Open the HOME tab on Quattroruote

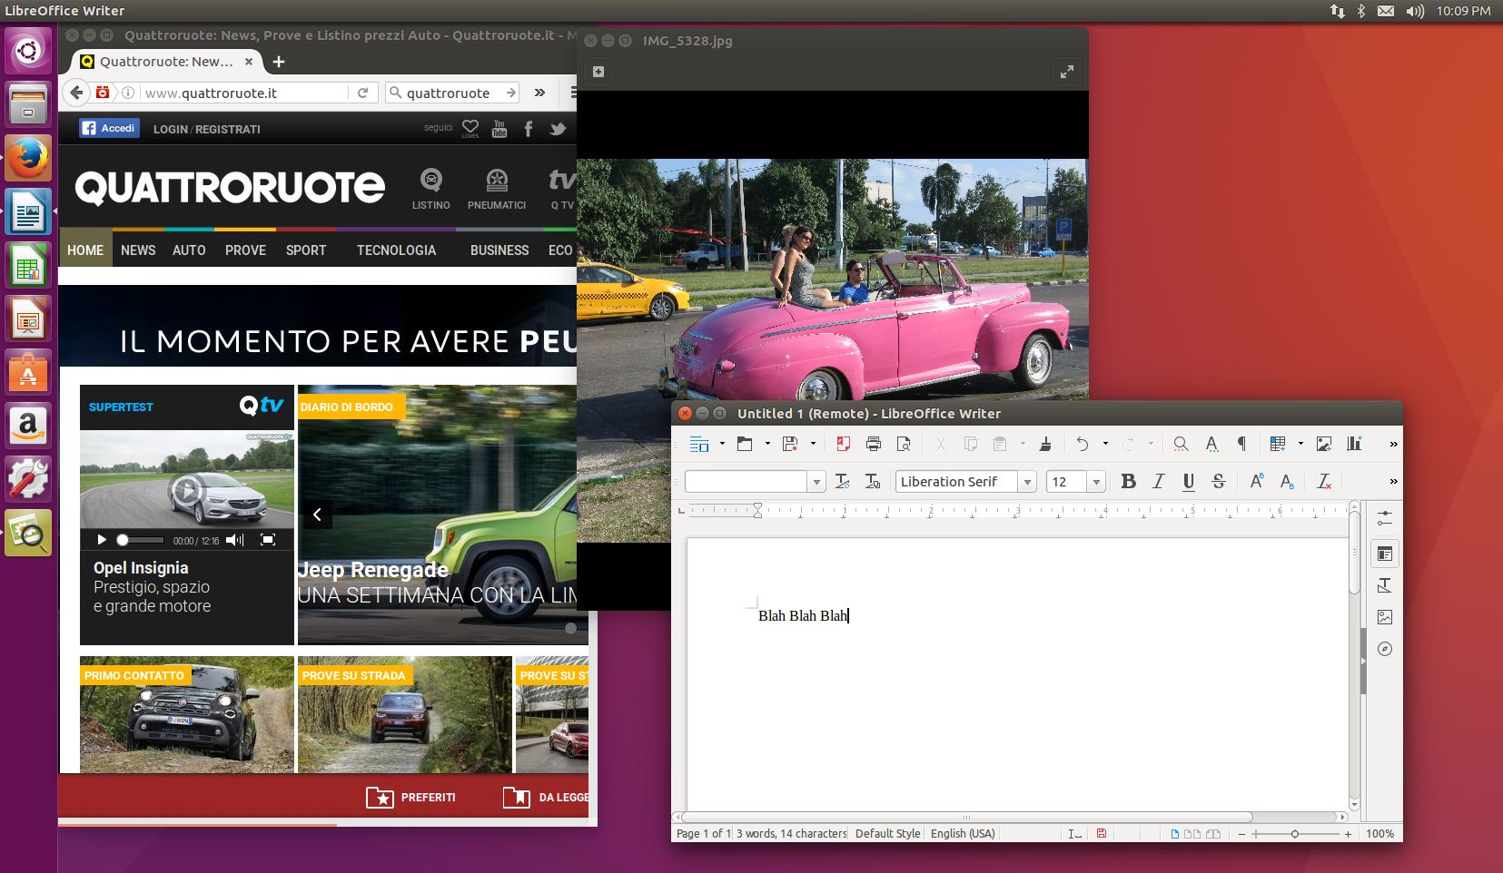pyautogui.click(x=85, y=250)
